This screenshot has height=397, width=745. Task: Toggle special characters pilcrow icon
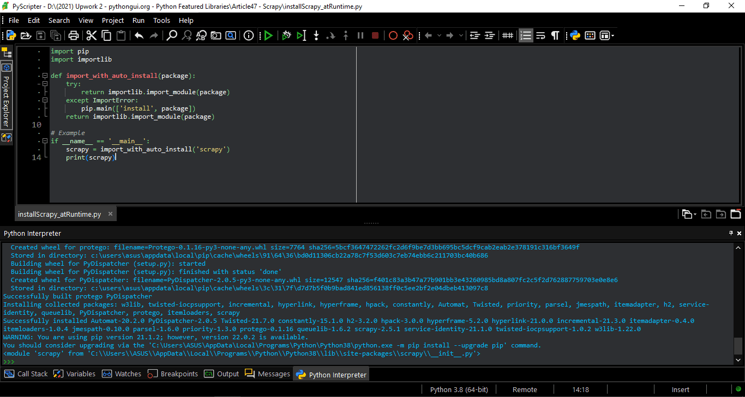pos(555,35)
